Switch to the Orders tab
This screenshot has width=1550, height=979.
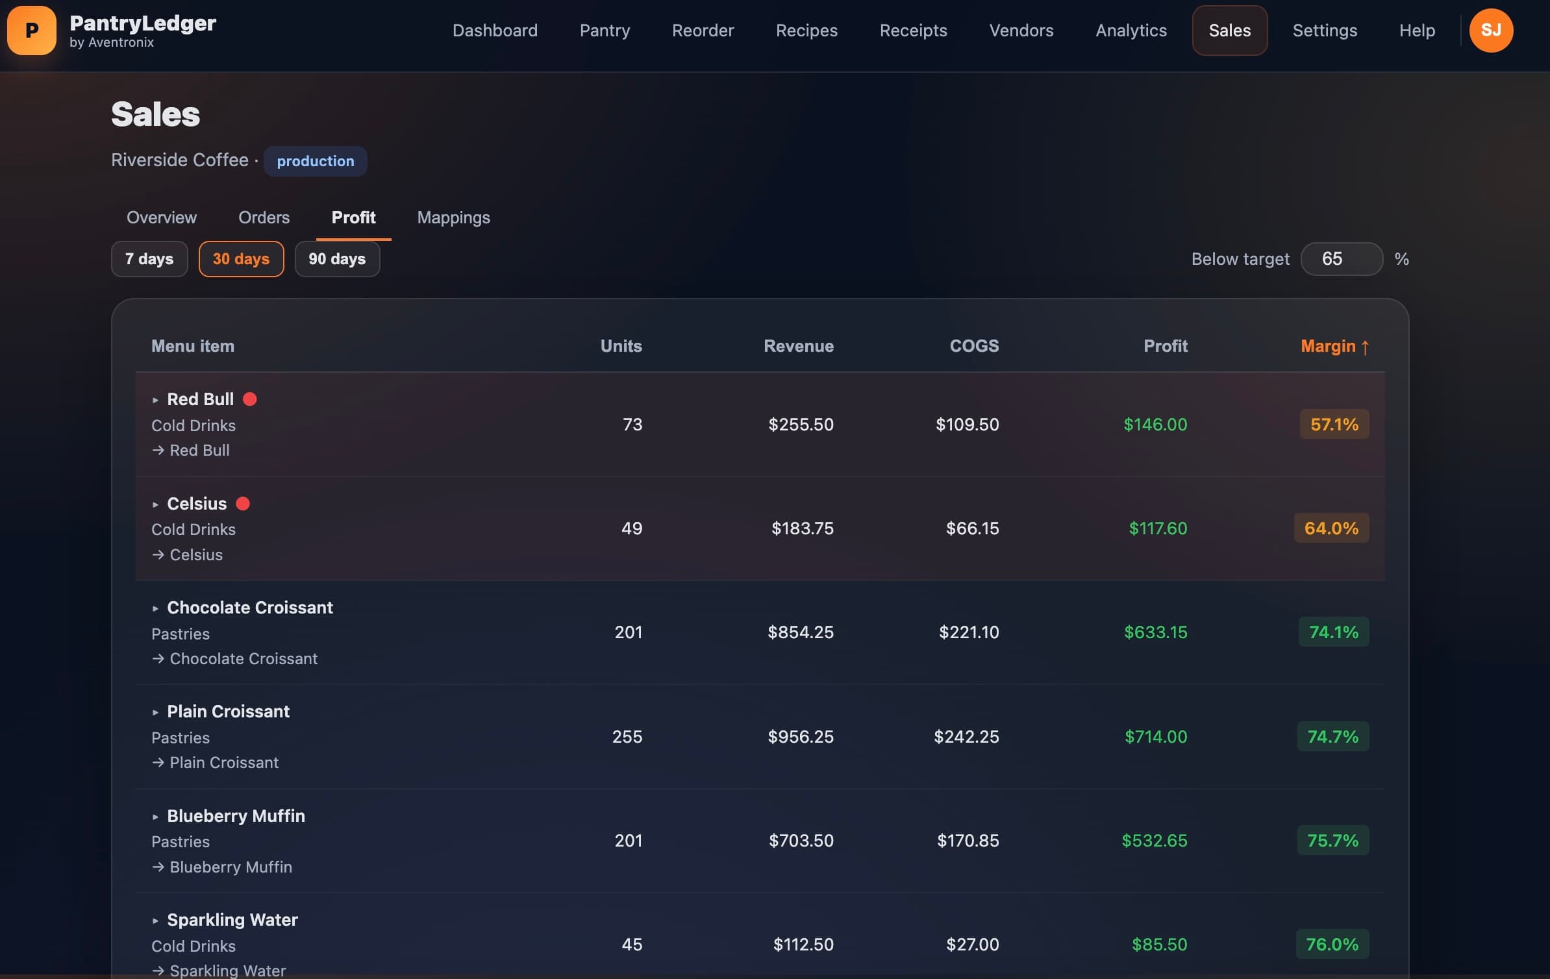click(x=264, y=217)
